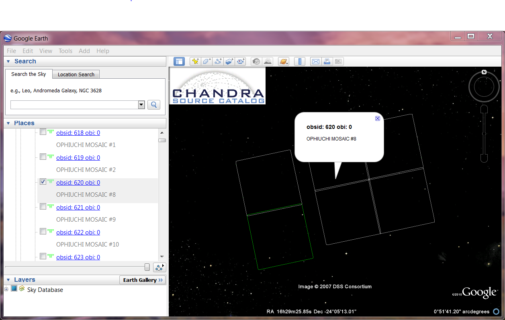Toggle the sidebar panel button
The width and height of the screenshot is (505, 320).
click(179, 61)
